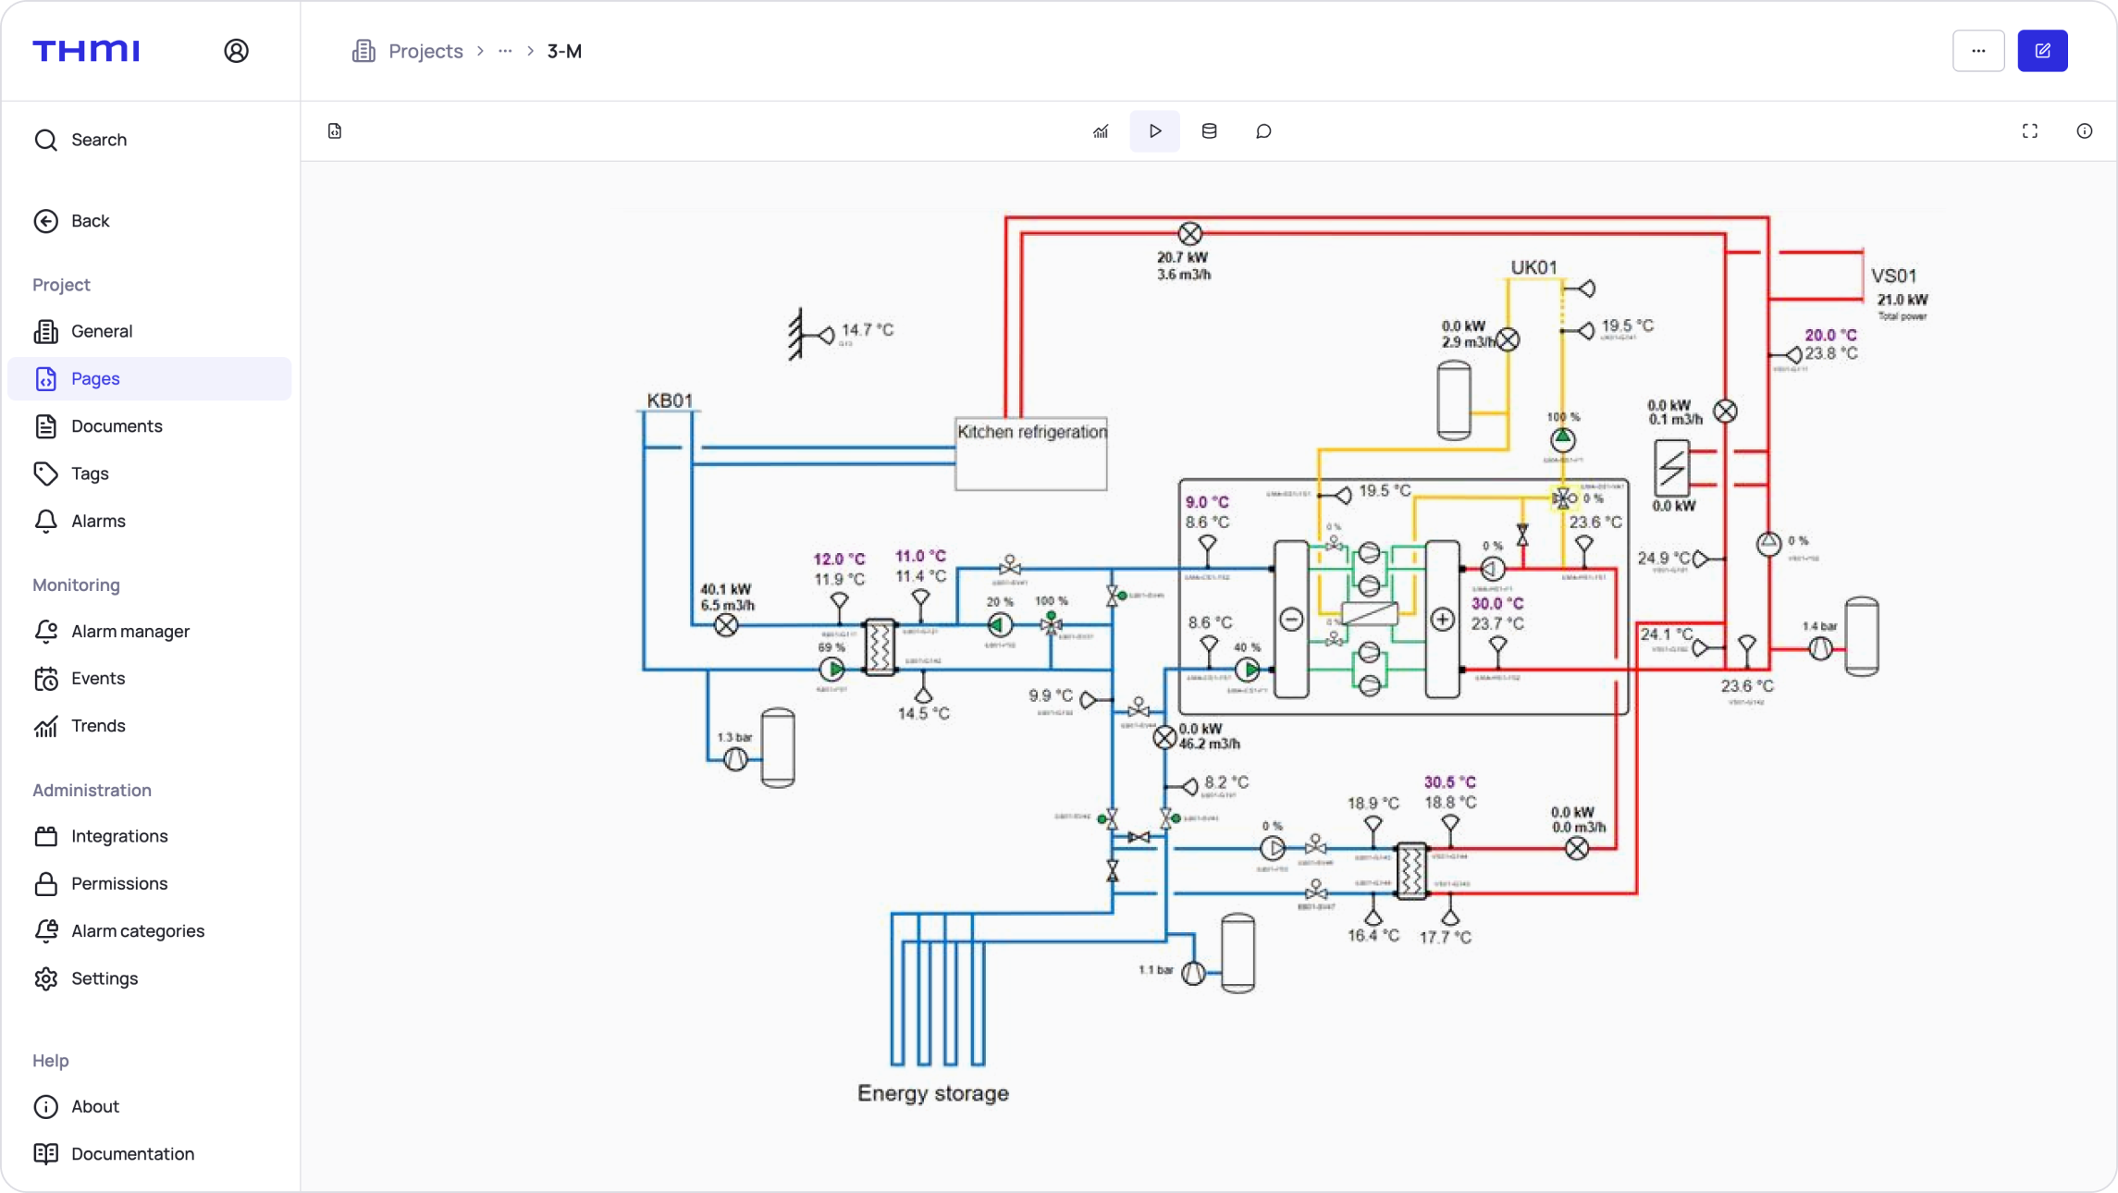This screenshot has height=1193, width=2118.
Task: Open the edit page button
Action: (2042, 51)
